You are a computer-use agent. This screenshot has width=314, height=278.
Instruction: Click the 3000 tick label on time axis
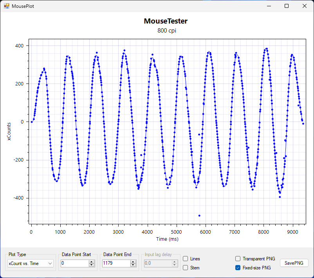point(118,232)
